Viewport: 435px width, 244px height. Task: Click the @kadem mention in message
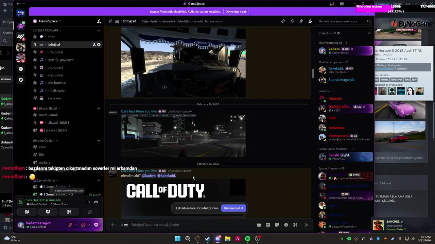click(x=149, y=176)
